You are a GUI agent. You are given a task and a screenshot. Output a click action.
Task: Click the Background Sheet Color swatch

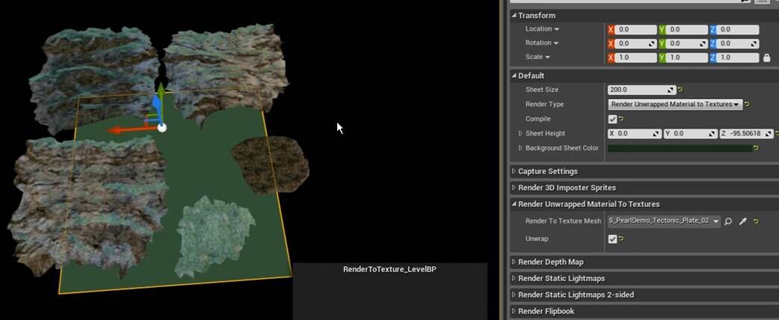tap(680, 148)
